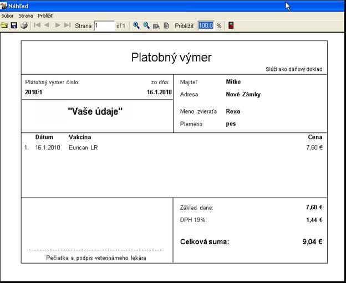
Task: Click the red exit door icon
Action: click(231, 25)
